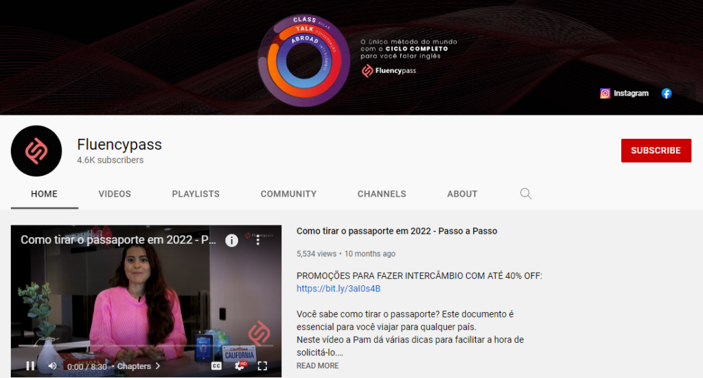
Task: Click the video progress bar
Action: tap(146, 346)
